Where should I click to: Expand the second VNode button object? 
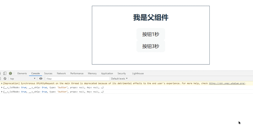[x=2, y=92]
